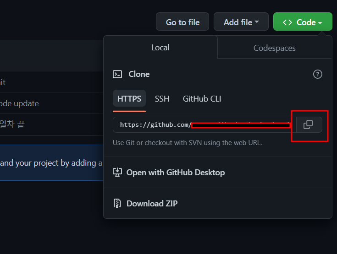This screenshot has width=337, height=254.
Task: Switch to the Local tab
Action: tap(160, 48)
